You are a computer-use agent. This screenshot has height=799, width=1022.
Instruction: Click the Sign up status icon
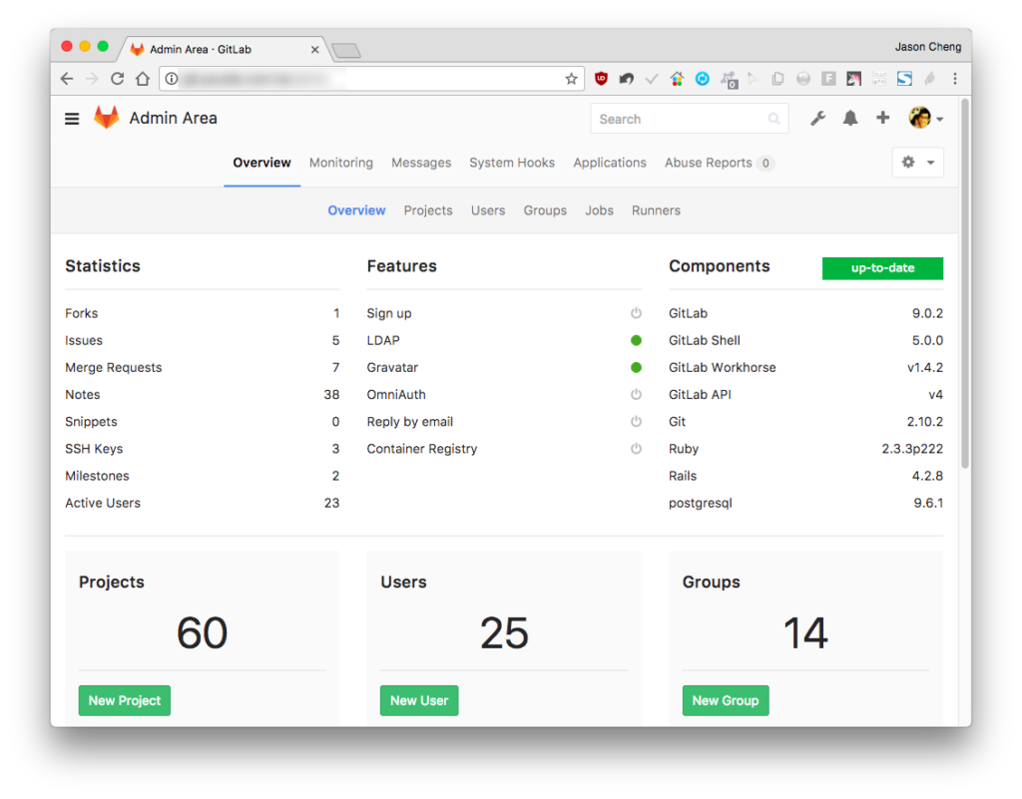click(x=636, y=313)
